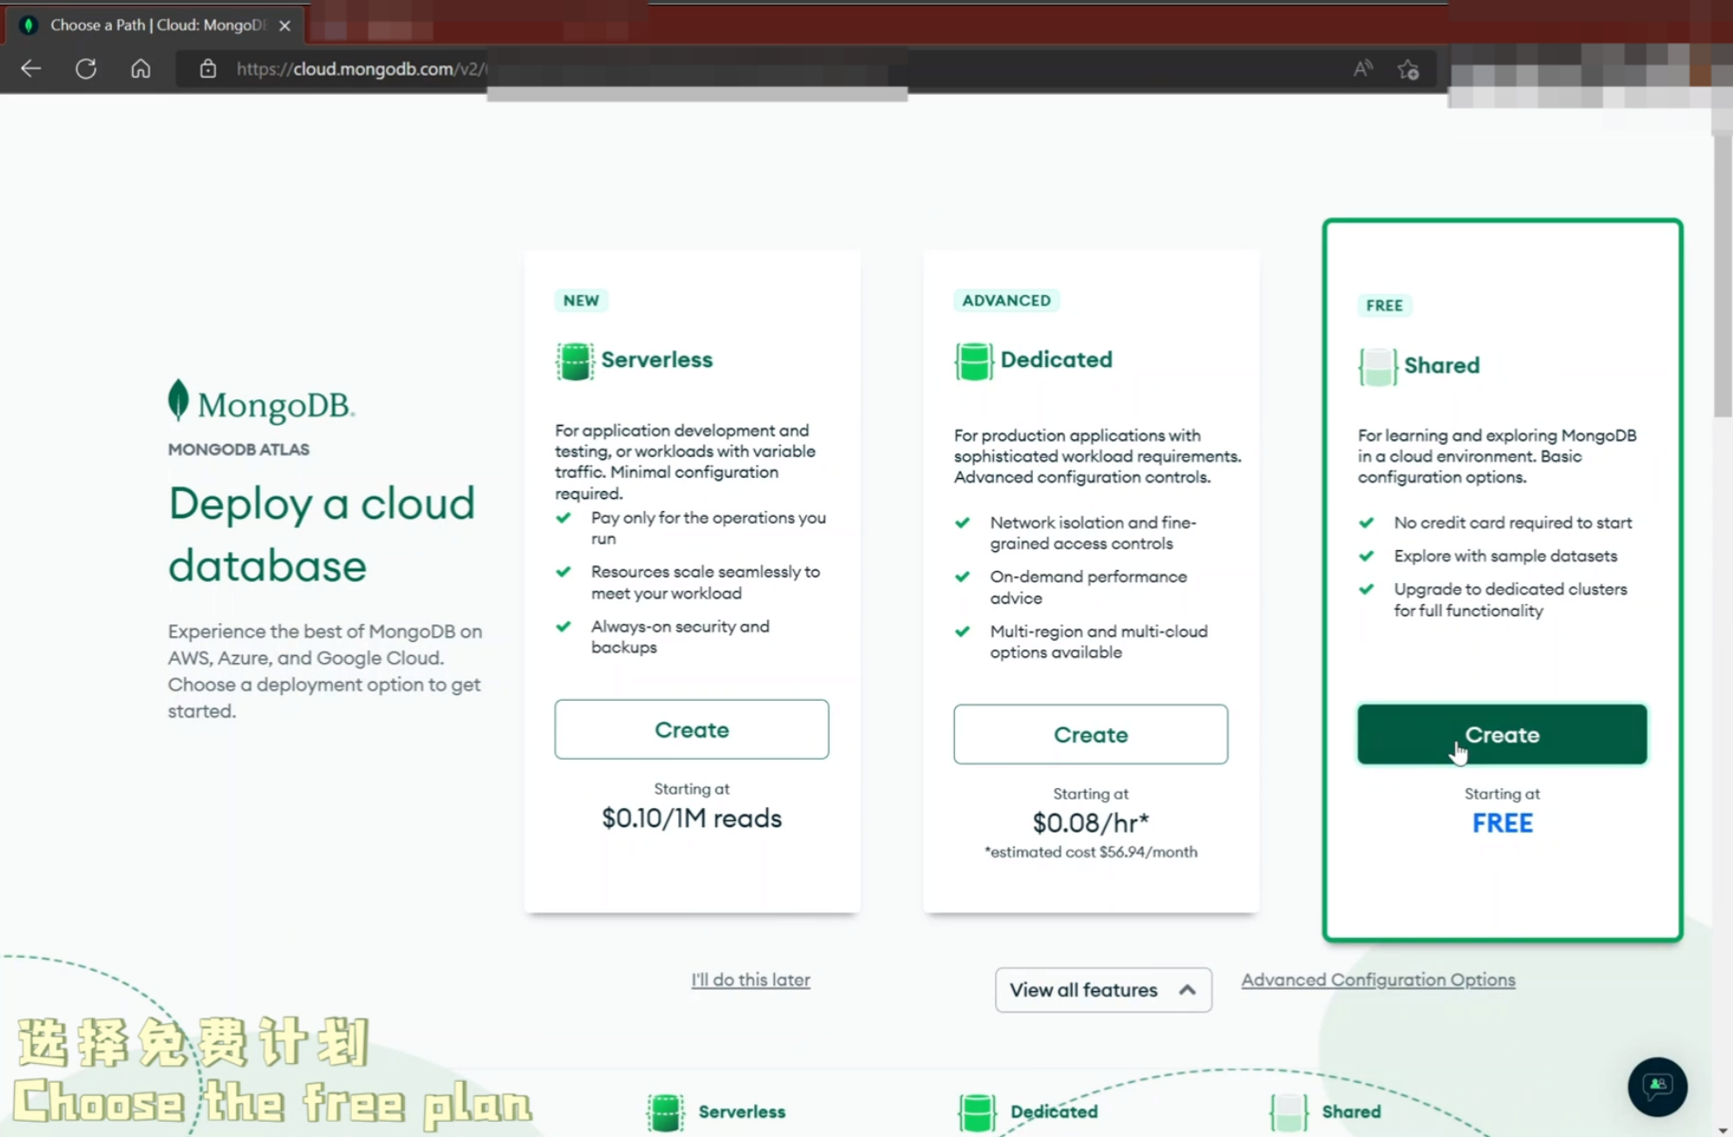This screenshot has width=1733, height=1137.
Task: Click the ADVANCED badge on Dedicated card
Action: [1006, 301]
